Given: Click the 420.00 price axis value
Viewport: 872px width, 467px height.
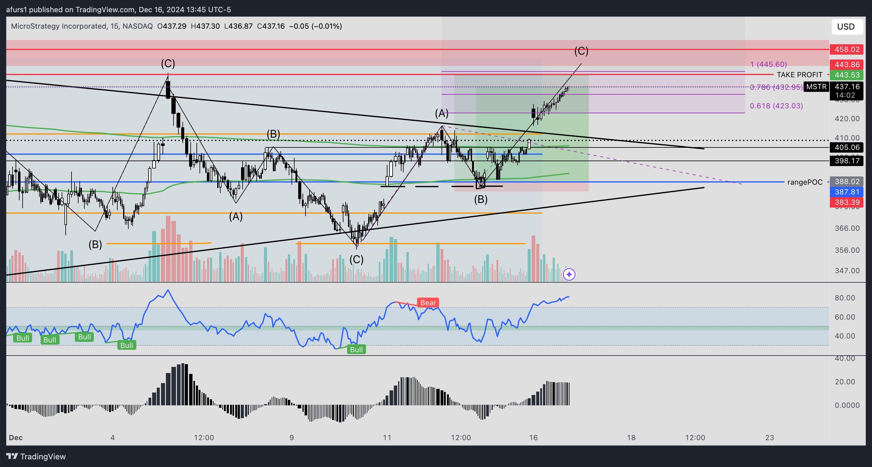Looking at the screenshot, I should point(847,119).
